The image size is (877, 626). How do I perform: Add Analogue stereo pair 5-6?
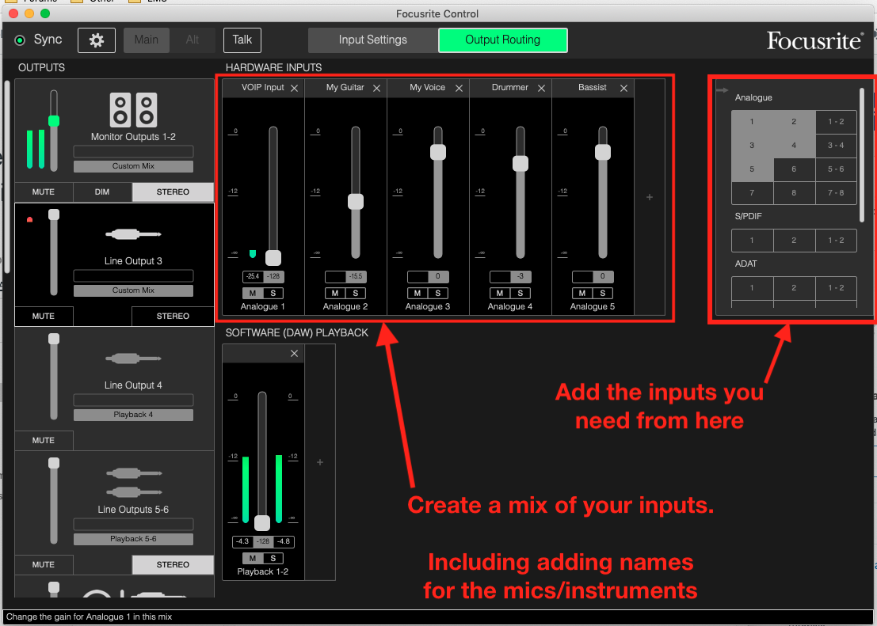pos(836,169)
